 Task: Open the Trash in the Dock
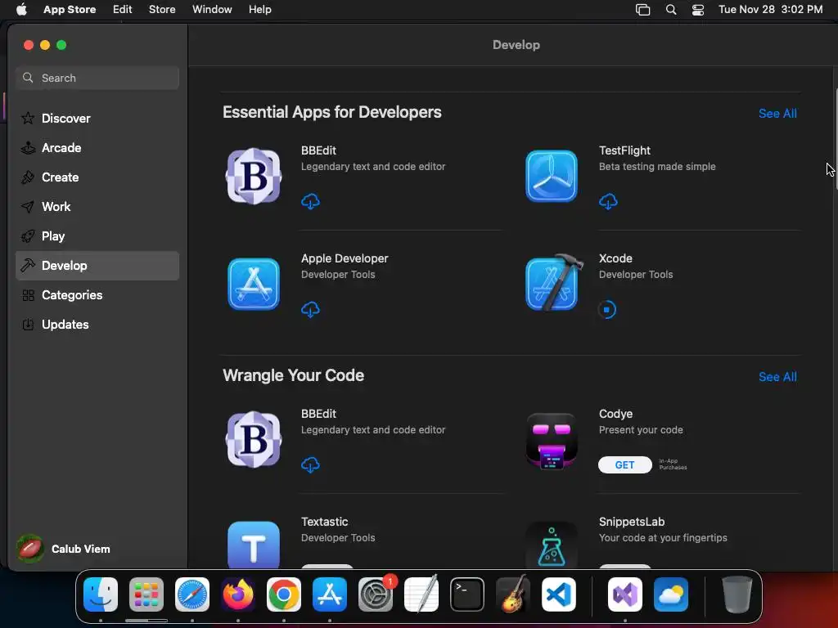737,594
